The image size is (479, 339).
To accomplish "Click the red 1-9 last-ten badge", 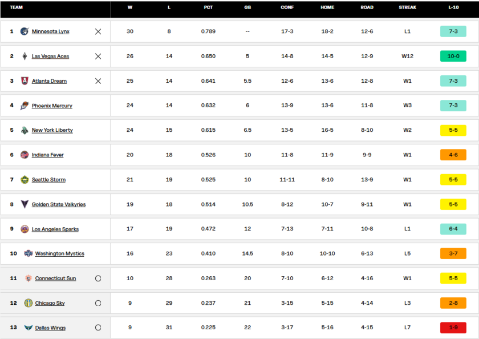I will pyautogui.click(x=453, y=328).
